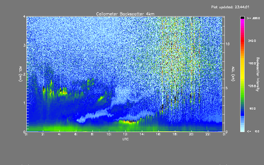
Task: Click the '6:' UTC time tick
Action: coord(76,134)
